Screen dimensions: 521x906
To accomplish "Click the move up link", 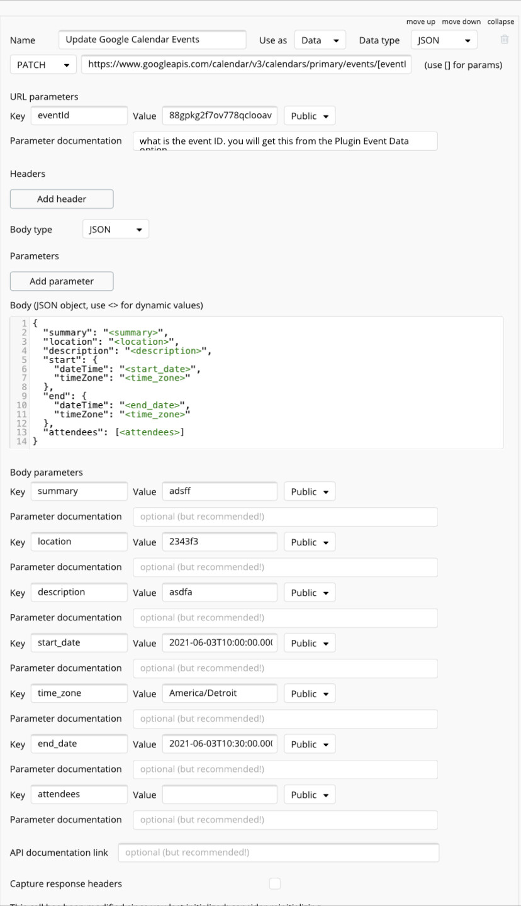I will coord(420,21).
